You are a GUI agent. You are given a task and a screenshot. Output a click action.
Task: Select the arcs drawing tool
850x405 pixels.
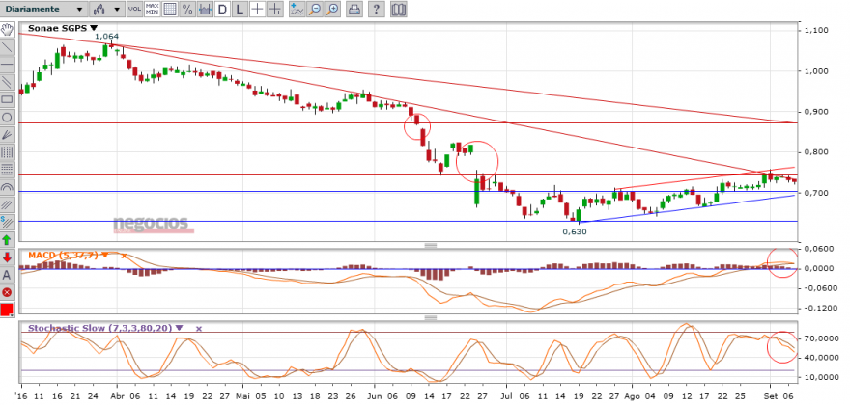pos(7,187)
